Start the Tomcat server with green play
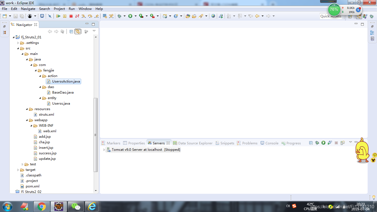The height and width of the screenshot is (212, 377). click(323, 143)
